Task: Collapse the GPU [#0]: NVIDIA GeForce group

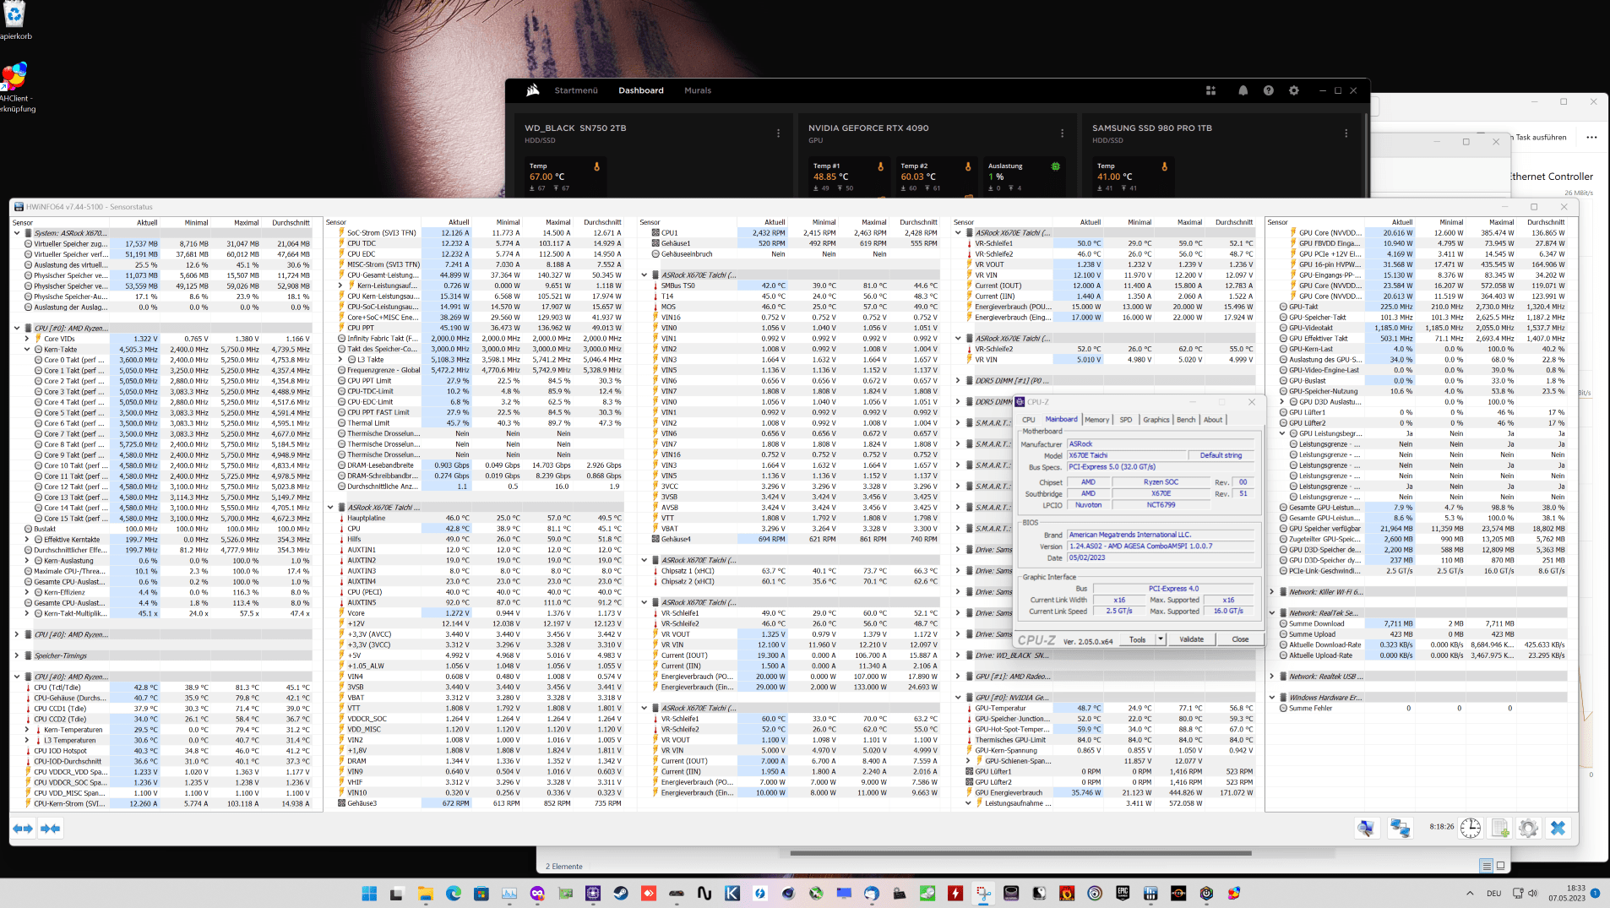Action: coord(958,698)
